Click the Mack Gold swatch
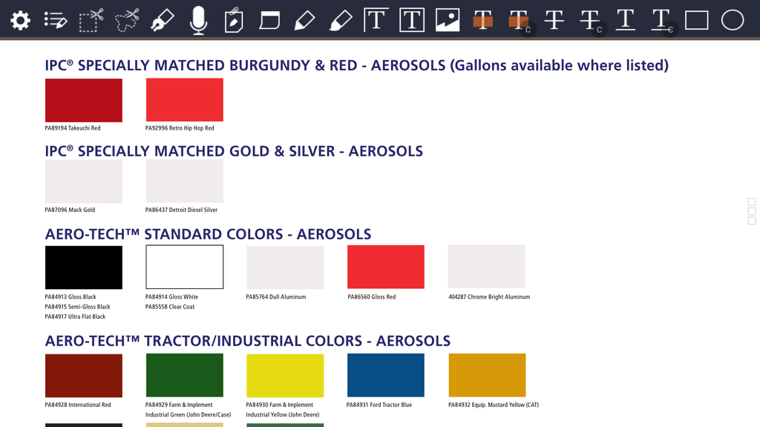 pyautogui.click(x=84, y=182)
